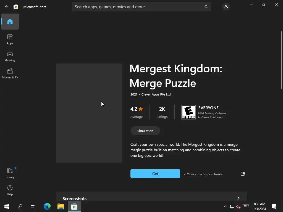Click the Microsoft Store taskbar icon
The height and width of the screenshot is (212, 283).
pos(74,206)
